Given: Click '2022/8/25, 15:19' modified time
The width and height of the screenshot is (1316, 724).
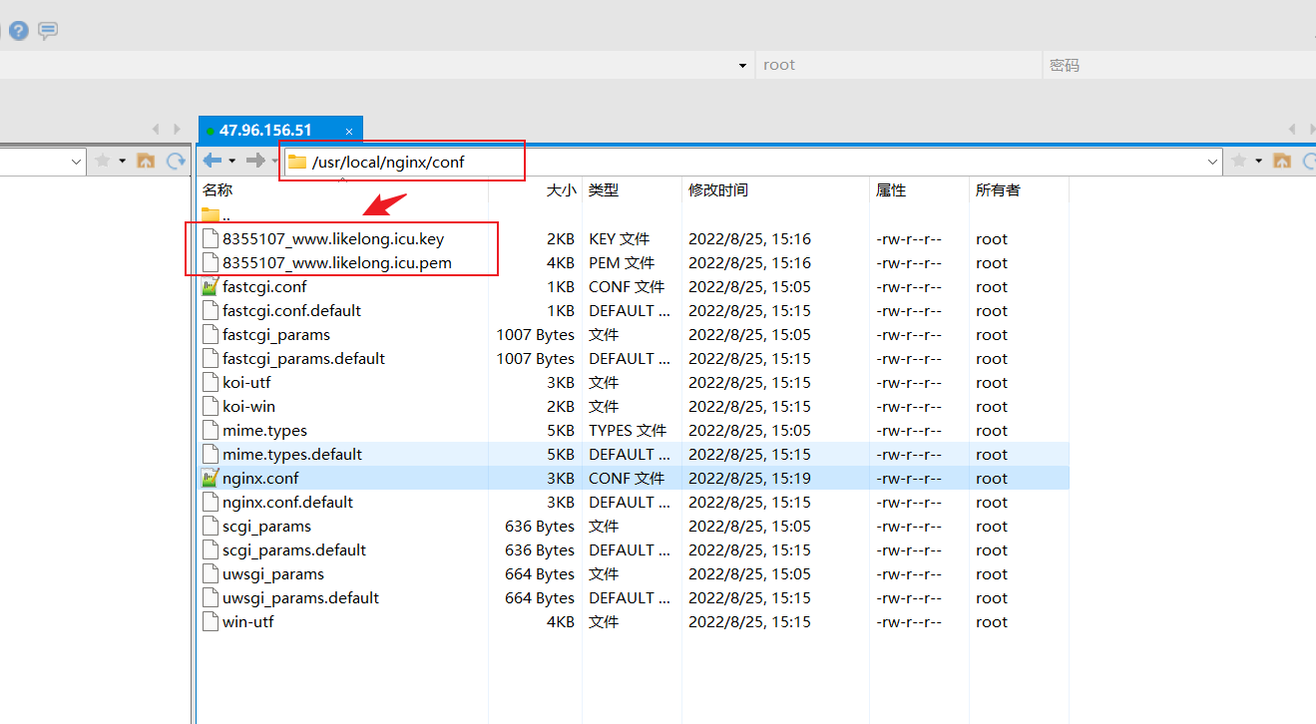Looking at the screenshot, I should point(749,478).
